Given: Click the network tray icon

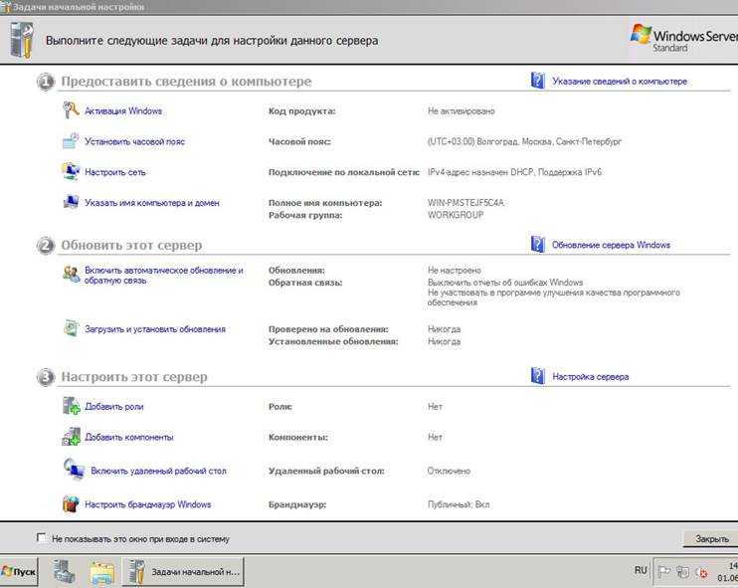Looking at the screenshot, I should 682,571.
